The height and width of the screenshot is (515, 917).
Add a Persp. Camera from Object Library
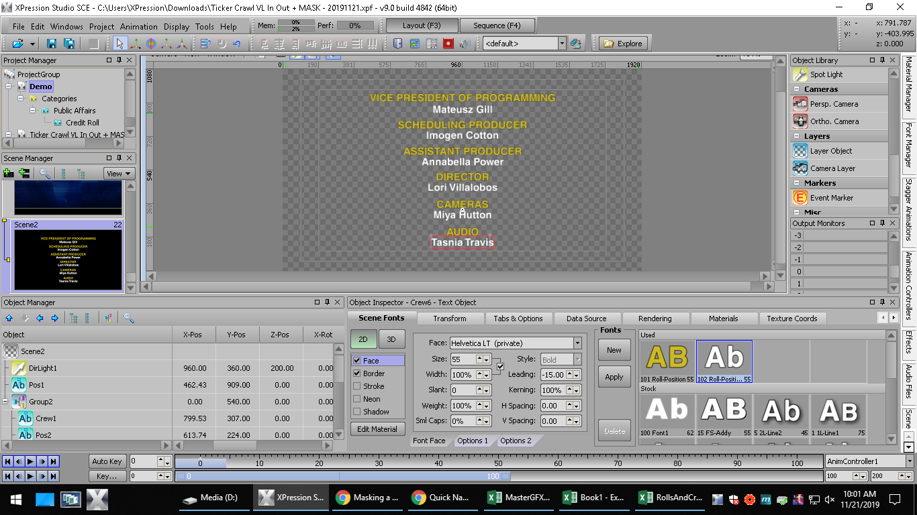click(x=800, y=104)
